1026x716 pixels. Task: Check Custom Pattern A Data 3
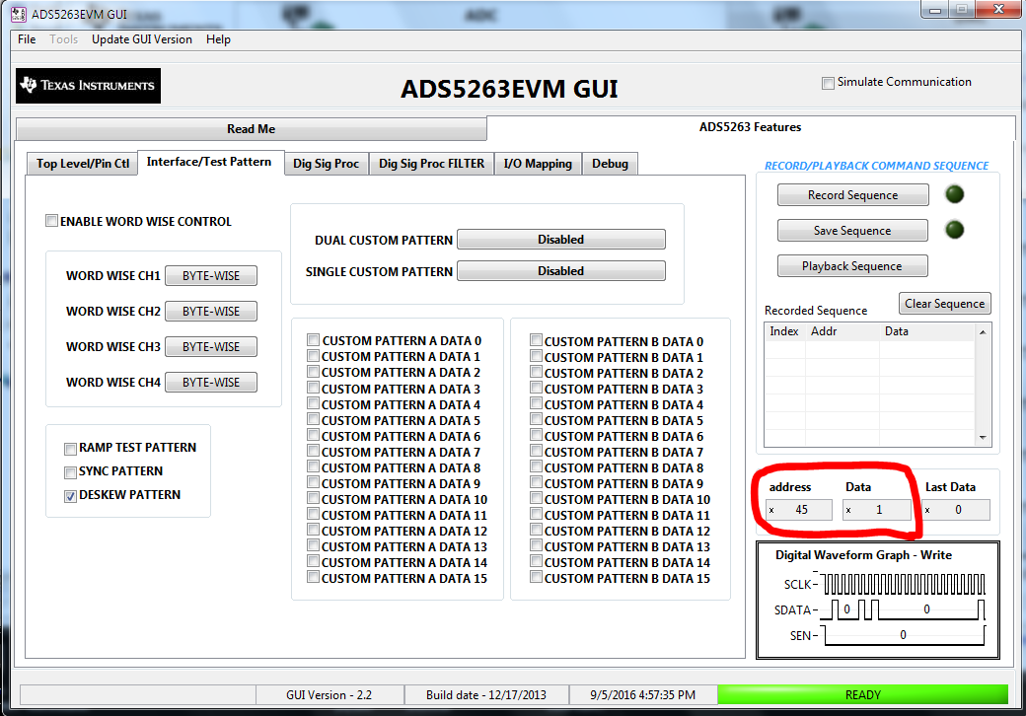314,388
